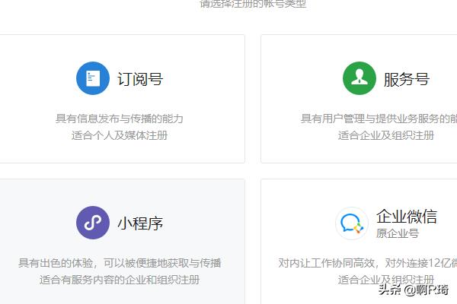Click the green 服务号 person icon
The image size is (457, 304).
pyautogui.click(x=359, y=78)
